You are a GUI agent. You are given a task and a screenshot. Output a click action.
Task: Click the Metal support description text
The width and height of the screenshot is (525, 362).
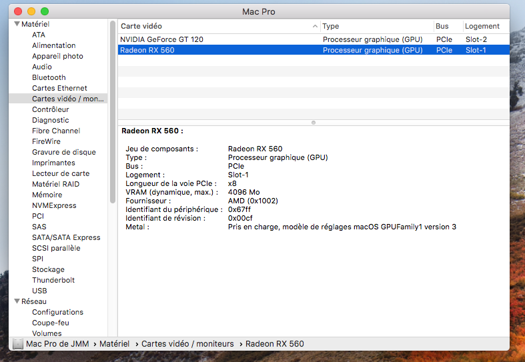click(x=342, y=227)
